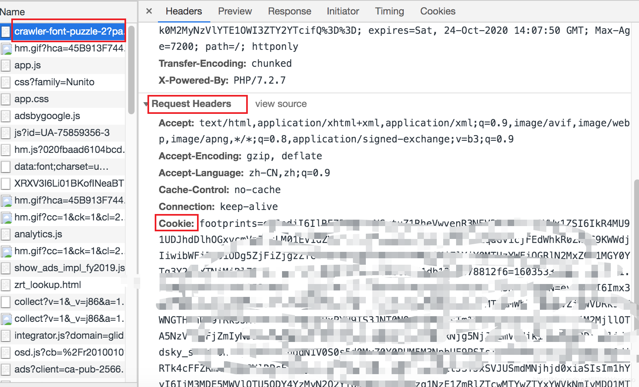
Task: Switch to the Headers tab
Action: click(184, 11)
